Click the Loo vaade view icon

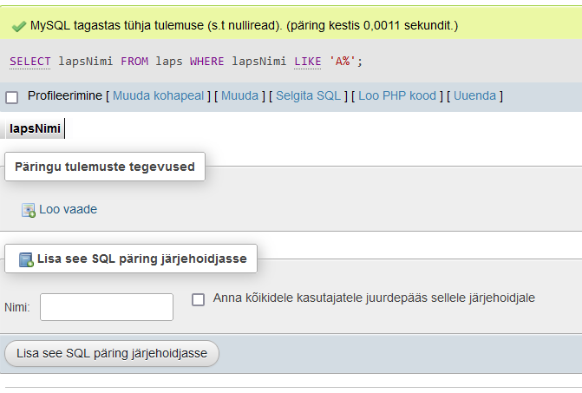(x=29, y=211)
